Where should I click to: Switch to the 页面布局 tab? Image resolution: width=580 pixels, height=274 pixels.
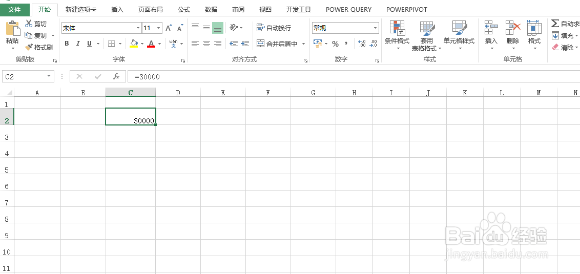point(151,10)
